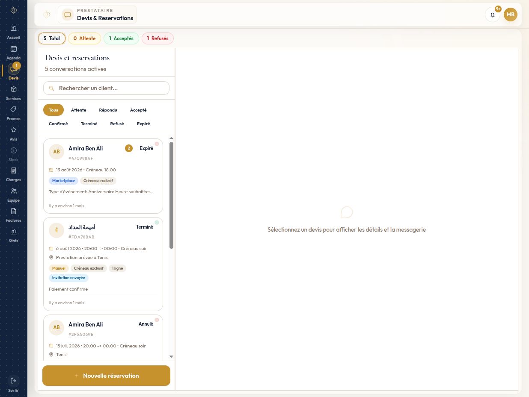Click the list scroll up arrow

(172, 138)
